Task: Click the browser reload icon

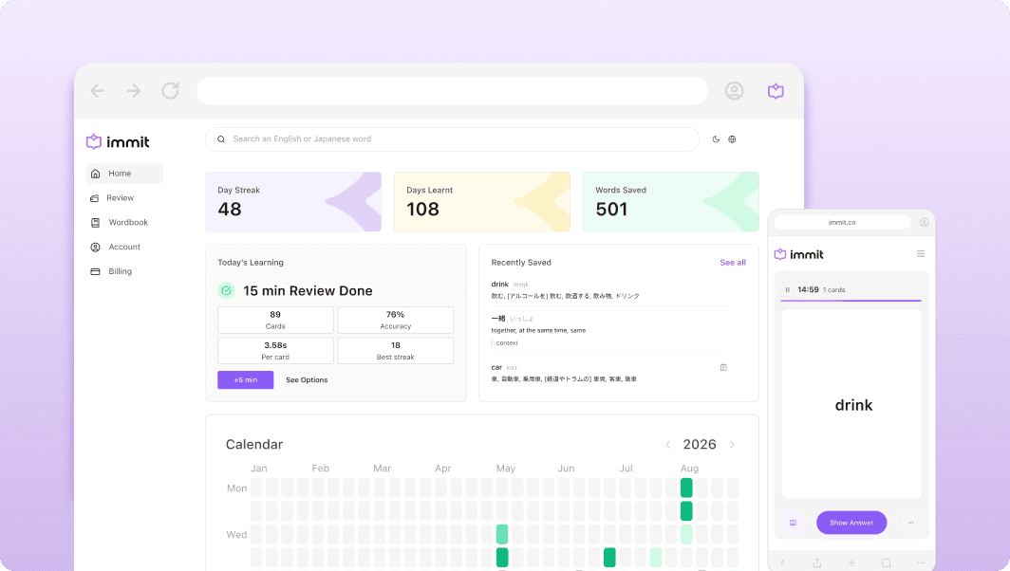Action: [x=170, y=91]
